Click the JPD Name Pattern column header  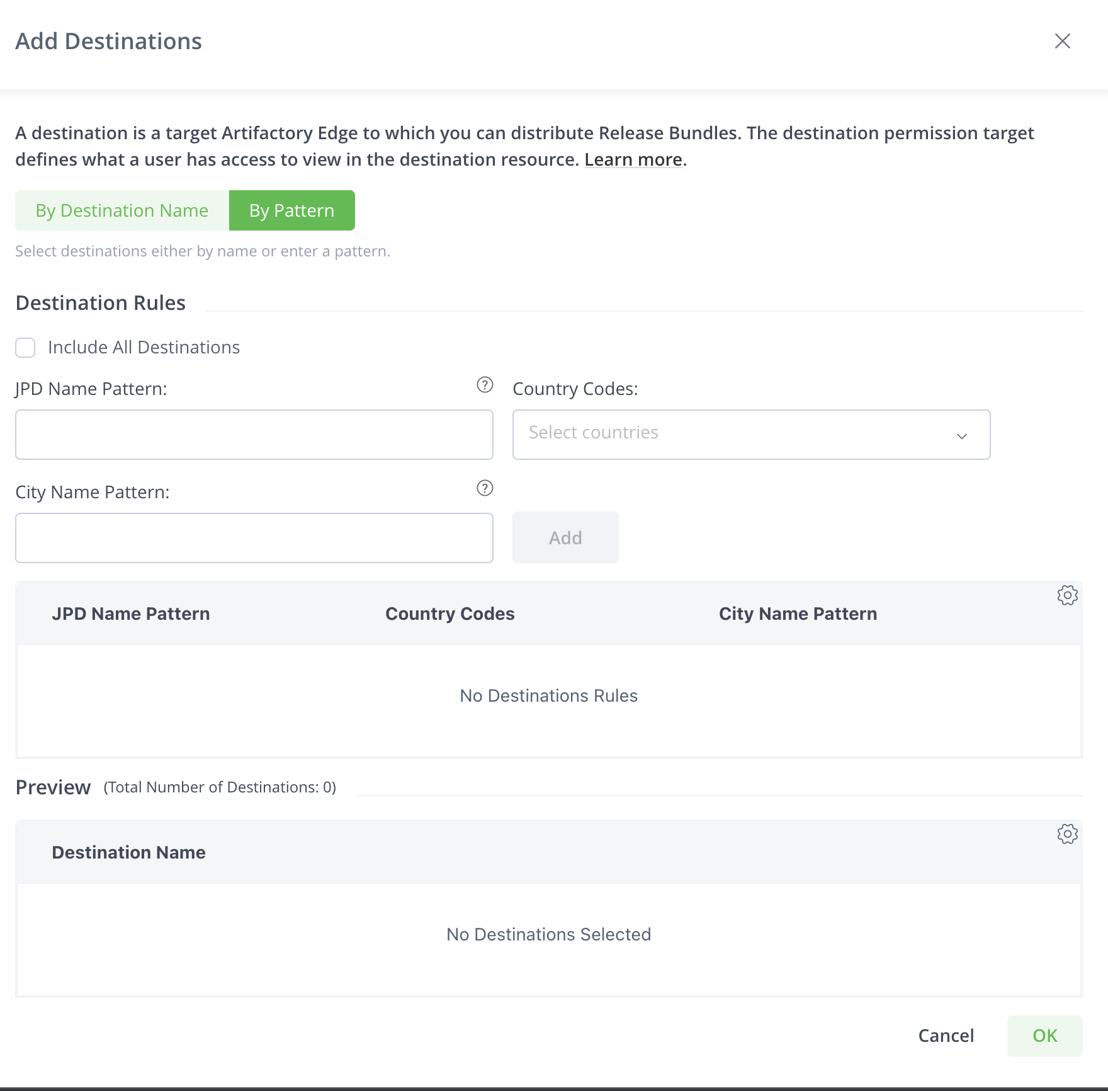(132, 614)
